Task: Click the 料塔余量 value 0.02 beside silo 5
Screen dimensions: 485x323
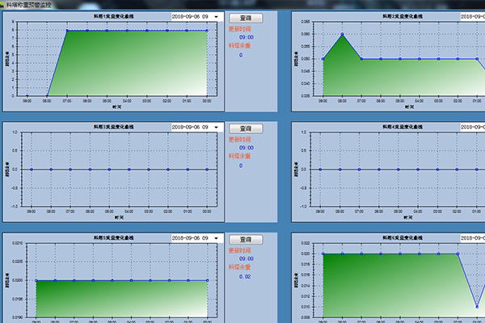Action: 245,276
